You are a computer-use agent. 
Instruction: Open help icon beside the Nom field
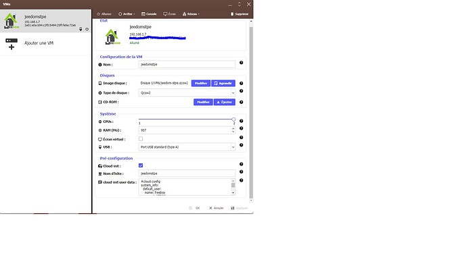coord(241,63)
